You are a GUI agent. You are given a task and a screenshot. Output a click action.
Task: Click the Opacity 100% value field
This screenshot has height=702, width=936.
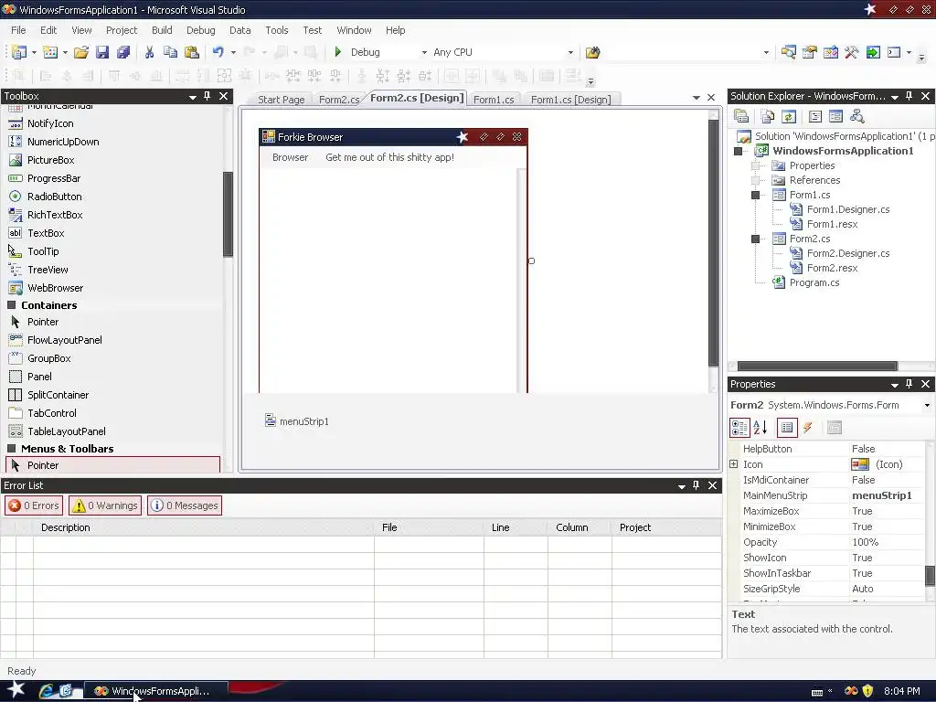(x=887, y=542)
